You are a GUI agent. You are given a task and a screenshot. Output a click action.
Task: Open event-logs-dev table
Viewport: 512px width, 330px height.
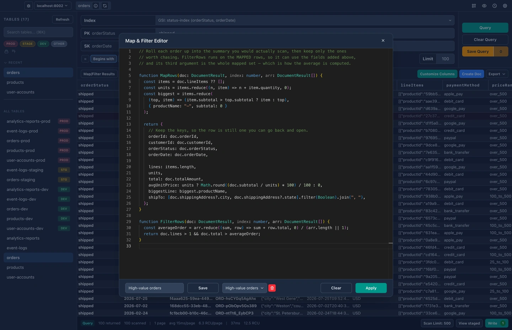click(38, 199)
